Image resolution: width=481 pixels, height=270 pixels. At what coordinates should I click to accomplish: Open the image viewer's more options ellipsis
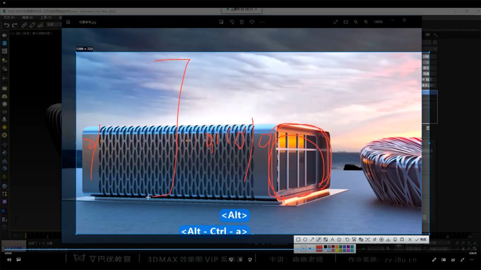(262, 22)
